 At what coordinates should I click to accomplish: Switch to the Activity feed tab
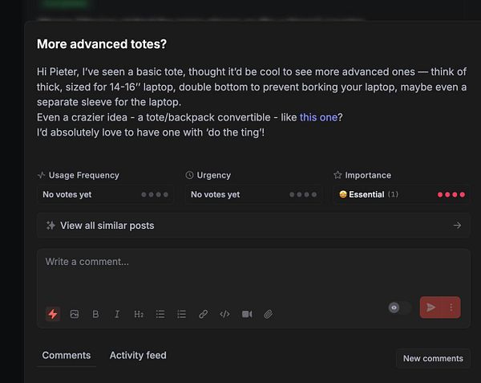coord(138,355)
